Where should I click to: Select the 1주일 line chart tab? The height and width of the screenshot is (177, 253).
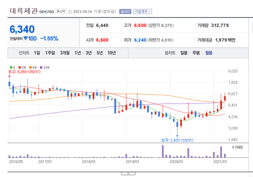click(x=50, y=53)
